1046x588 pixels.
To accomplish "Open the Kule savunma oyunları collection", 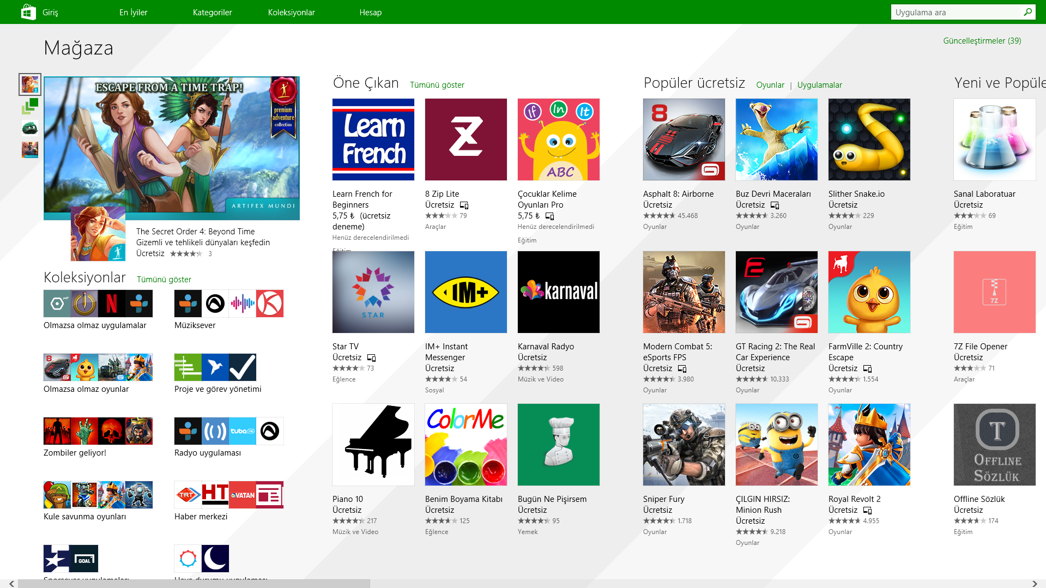I will (x=98, y=501).
